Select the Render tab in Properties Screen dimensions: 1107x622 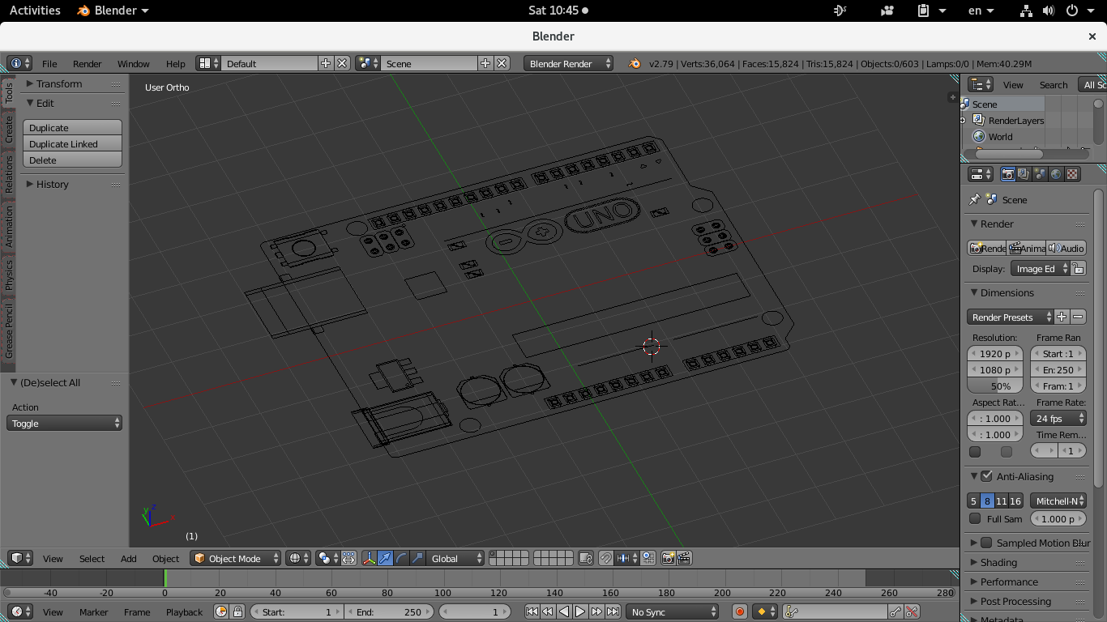(x=1008, y=174)
